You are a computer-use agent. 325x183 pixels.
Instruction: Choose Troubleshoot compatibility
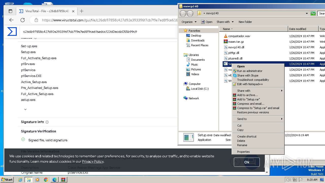click(258, 80)
